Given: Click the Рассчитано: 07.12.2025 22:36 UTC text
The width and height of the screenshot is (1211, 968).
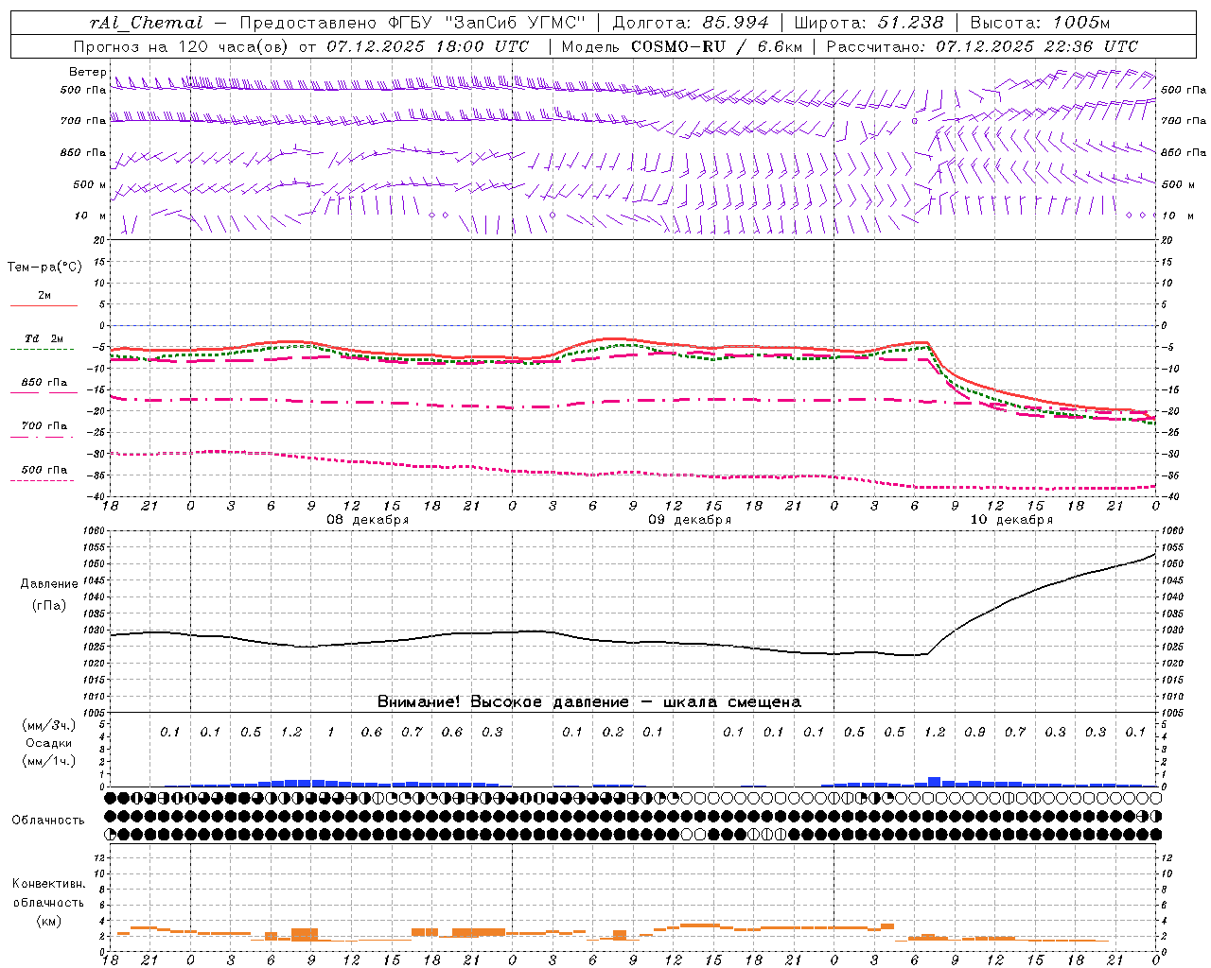Looking at the screenshot, I should click(982, 46).
